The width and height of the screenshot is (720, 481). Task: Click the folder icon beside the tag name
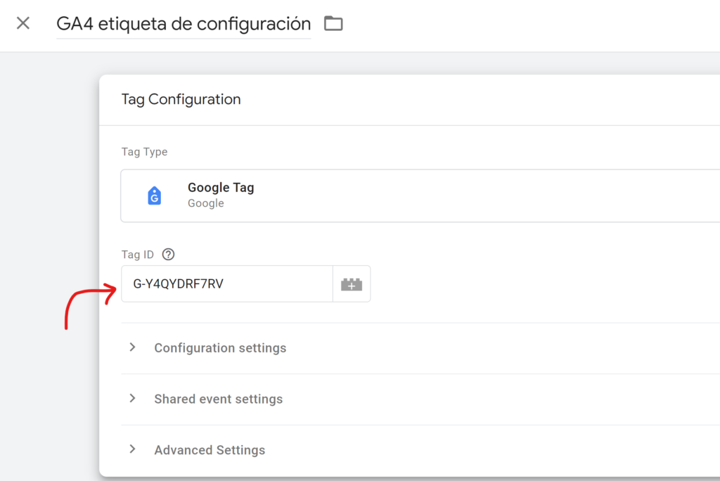click(333, 23)
